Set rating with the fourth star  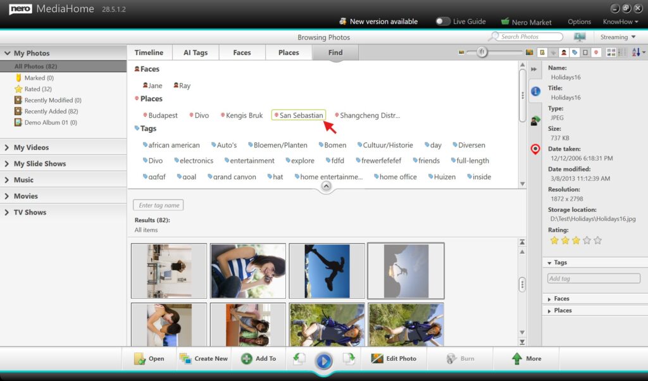[x=587, y=240]
